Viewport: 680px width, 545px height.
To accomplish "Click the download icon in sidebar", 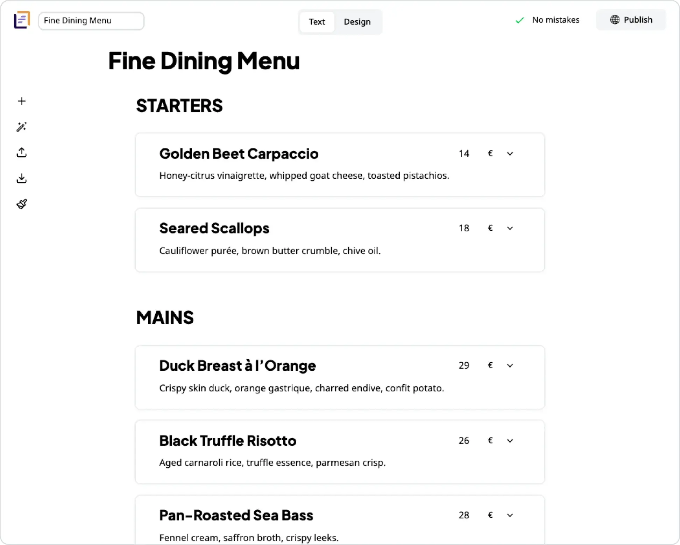I will pos(22,179).
